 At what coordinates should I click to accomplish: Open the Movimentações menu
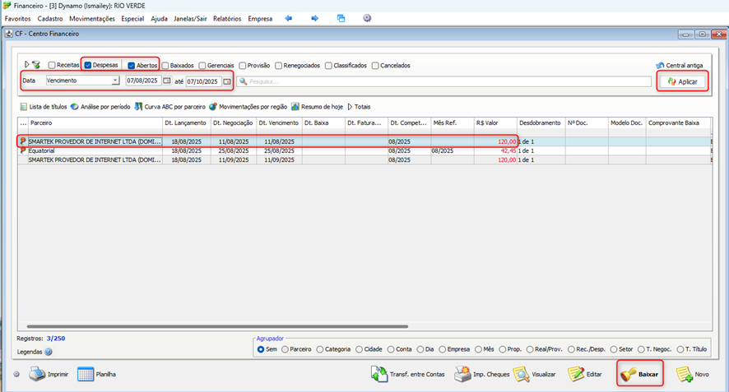coord(92,18)
